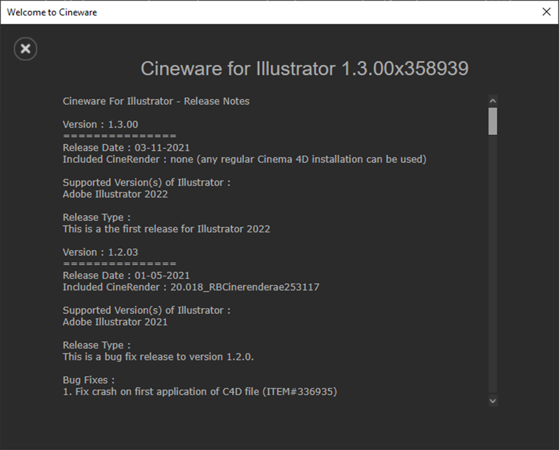The width and height of the screenshot is (559, 450).
Task: Click 'Adobe Illustrator 2021' text
Action: [x=115, y=322]
